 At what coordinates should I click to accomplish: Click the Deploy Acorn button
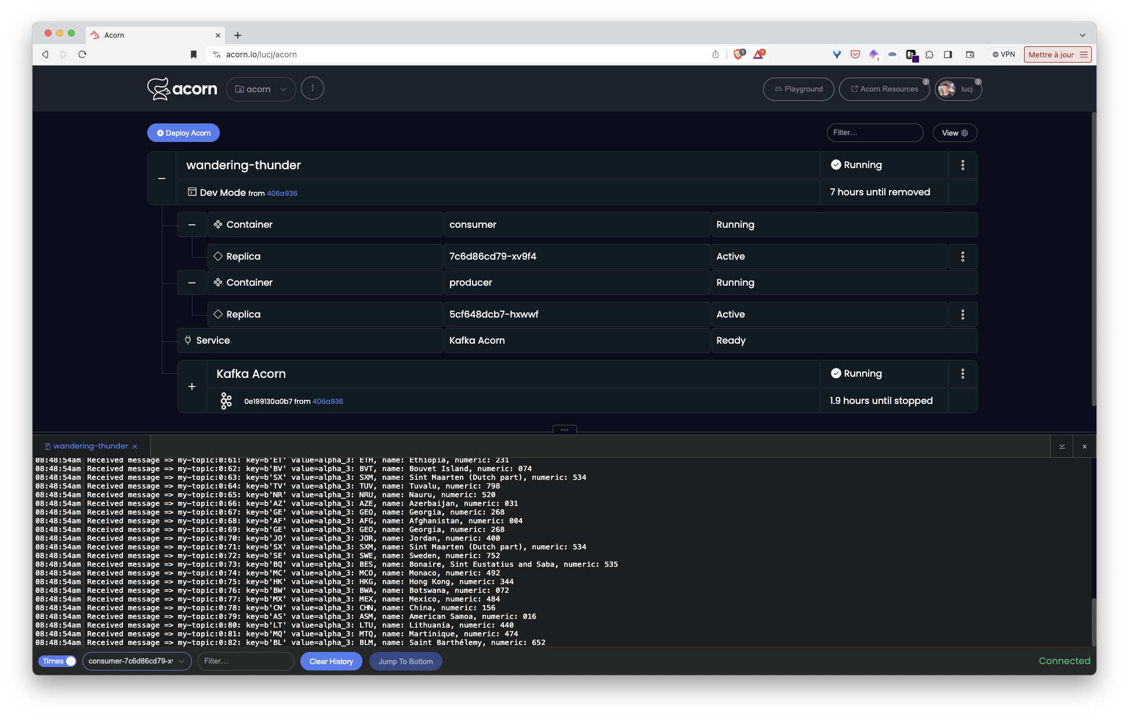[x=184, y=132]
